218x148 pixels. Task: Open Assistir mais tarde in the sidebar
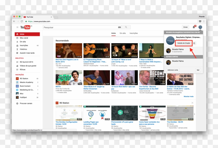point(27,53)
